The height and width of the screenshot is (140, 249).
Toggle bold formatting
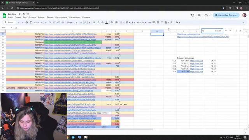pos(94,23)
